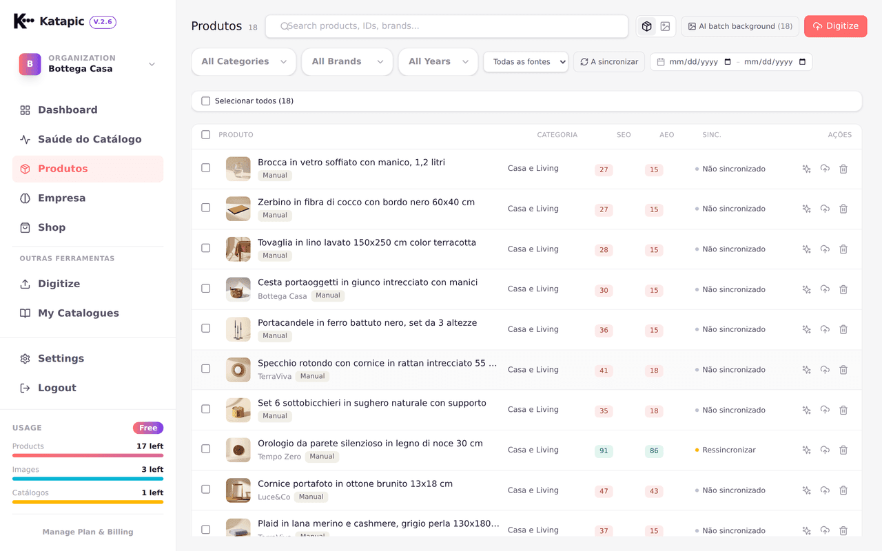This screenshot has width=882, height=551.
Task: Open thumbnail of Orologio da parete product
Action: [x=238, y=450]
